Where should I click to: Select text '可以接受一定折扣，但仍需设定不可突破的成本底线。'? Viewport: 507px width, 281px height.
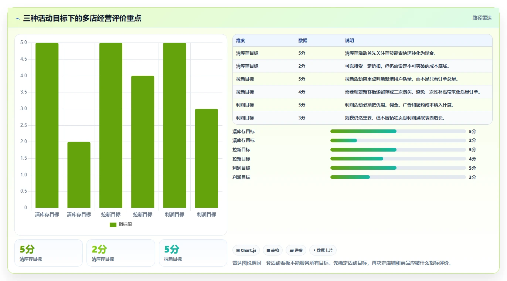398,66
